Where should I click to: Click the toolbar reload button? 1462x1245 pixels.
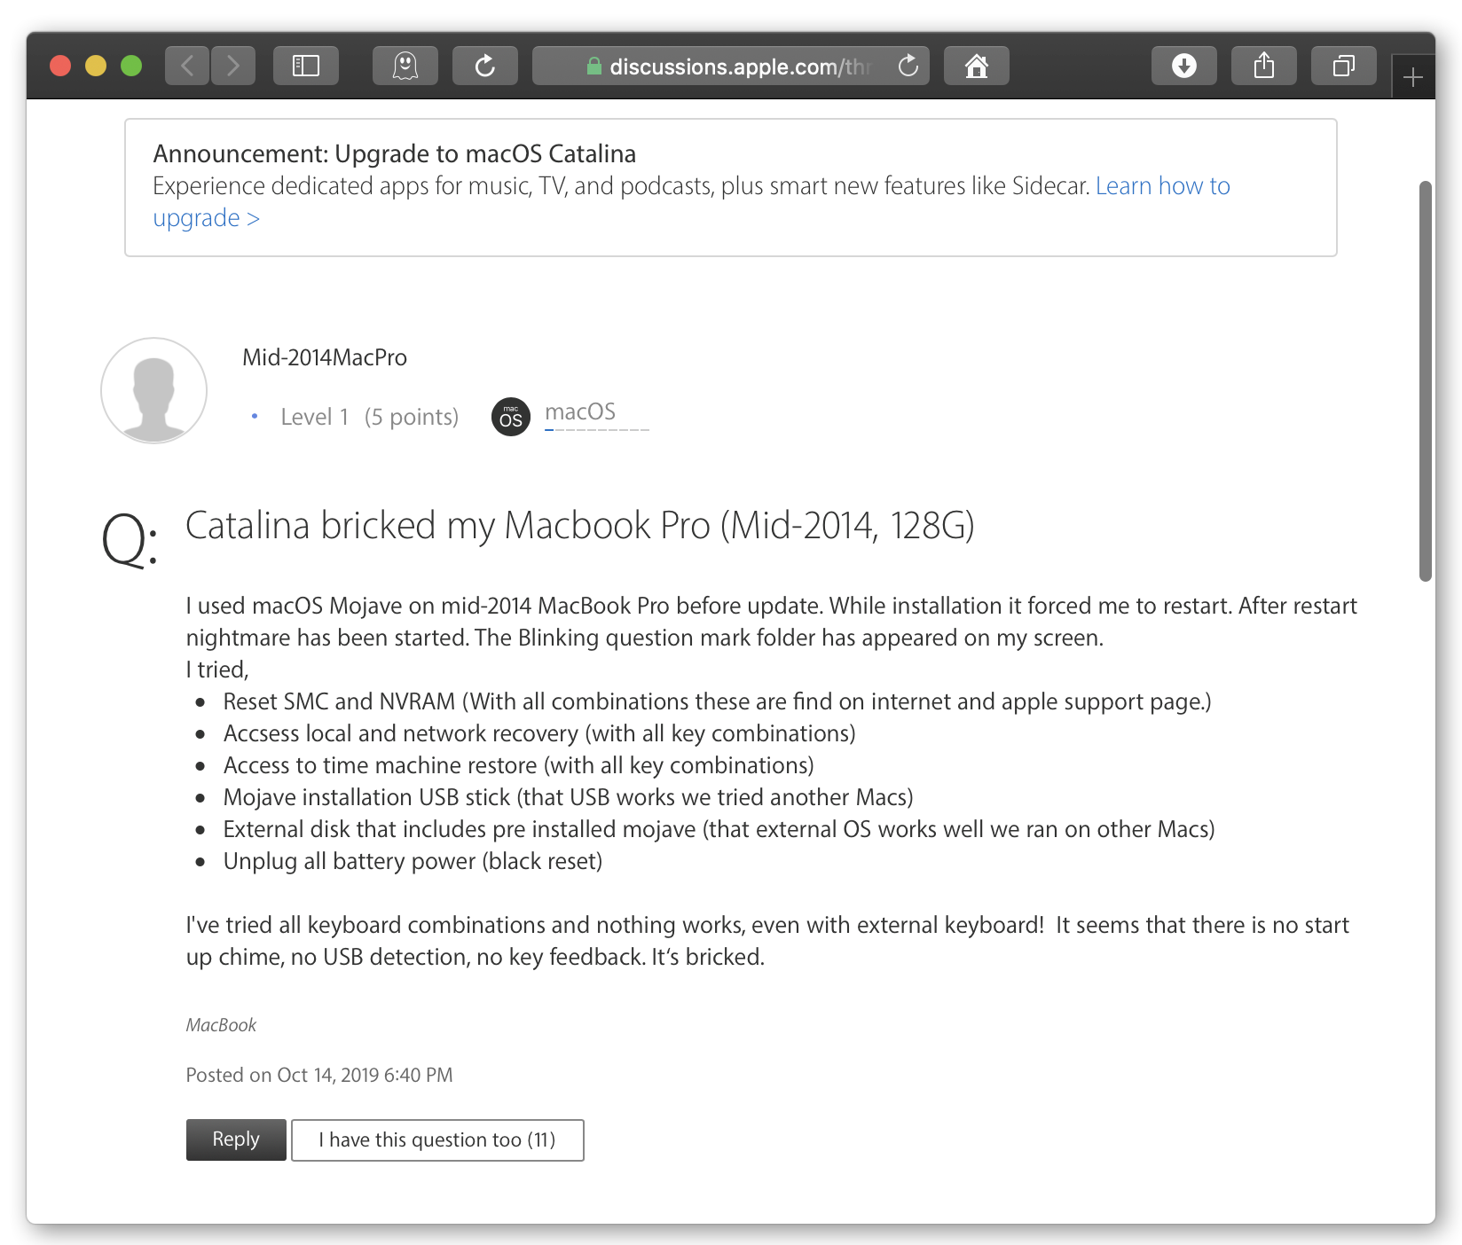point(485,66)
